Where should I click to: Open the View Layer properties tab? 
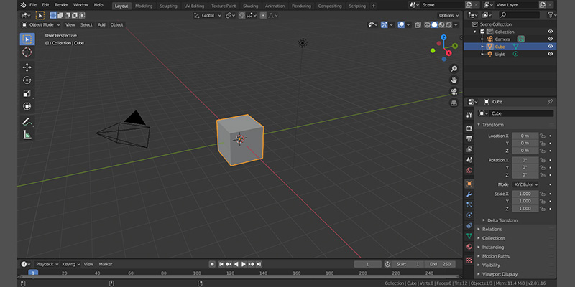click(469, 149)
